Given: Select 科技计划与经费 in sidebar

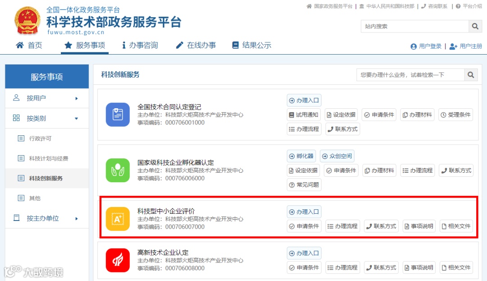Looking at the screenshot, I should 47,158.
